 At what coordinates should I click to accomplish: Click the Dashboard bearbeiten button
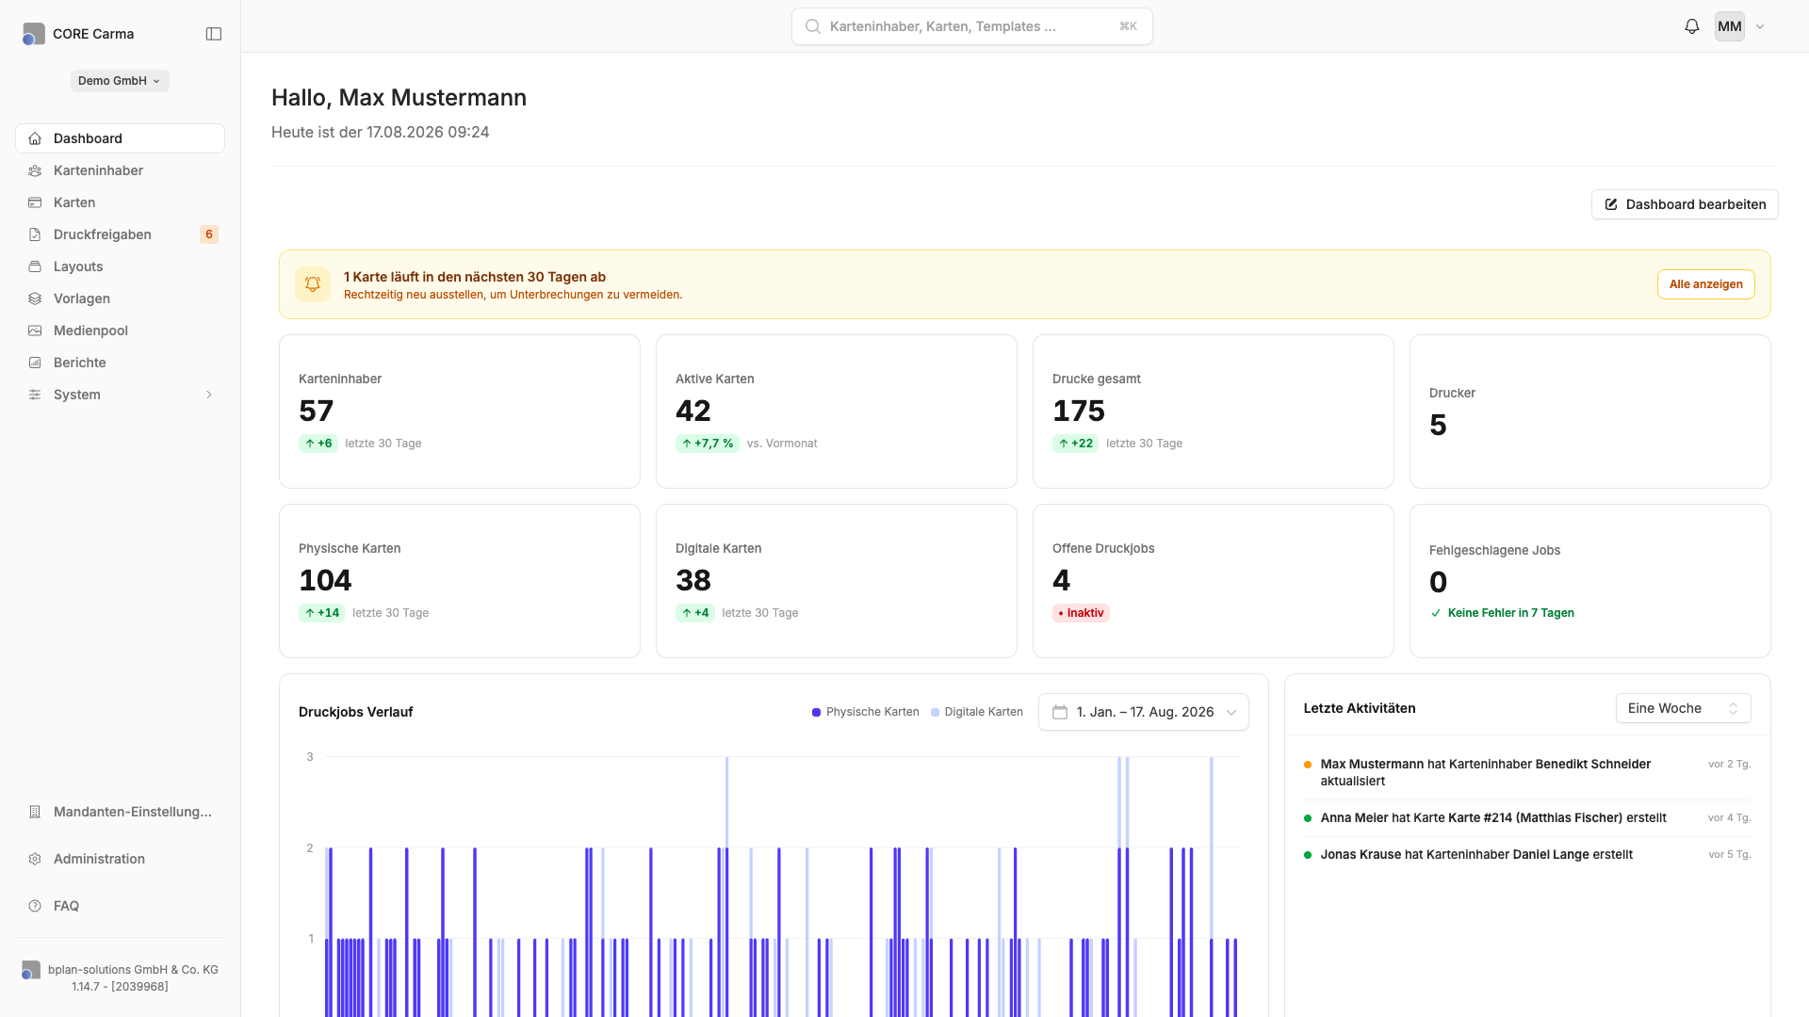click(x=1685, y=204)
